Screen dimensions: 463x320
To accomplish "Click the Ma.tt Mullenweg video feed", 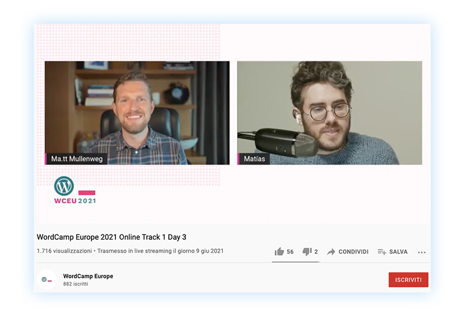I will [x=137, y=113].
